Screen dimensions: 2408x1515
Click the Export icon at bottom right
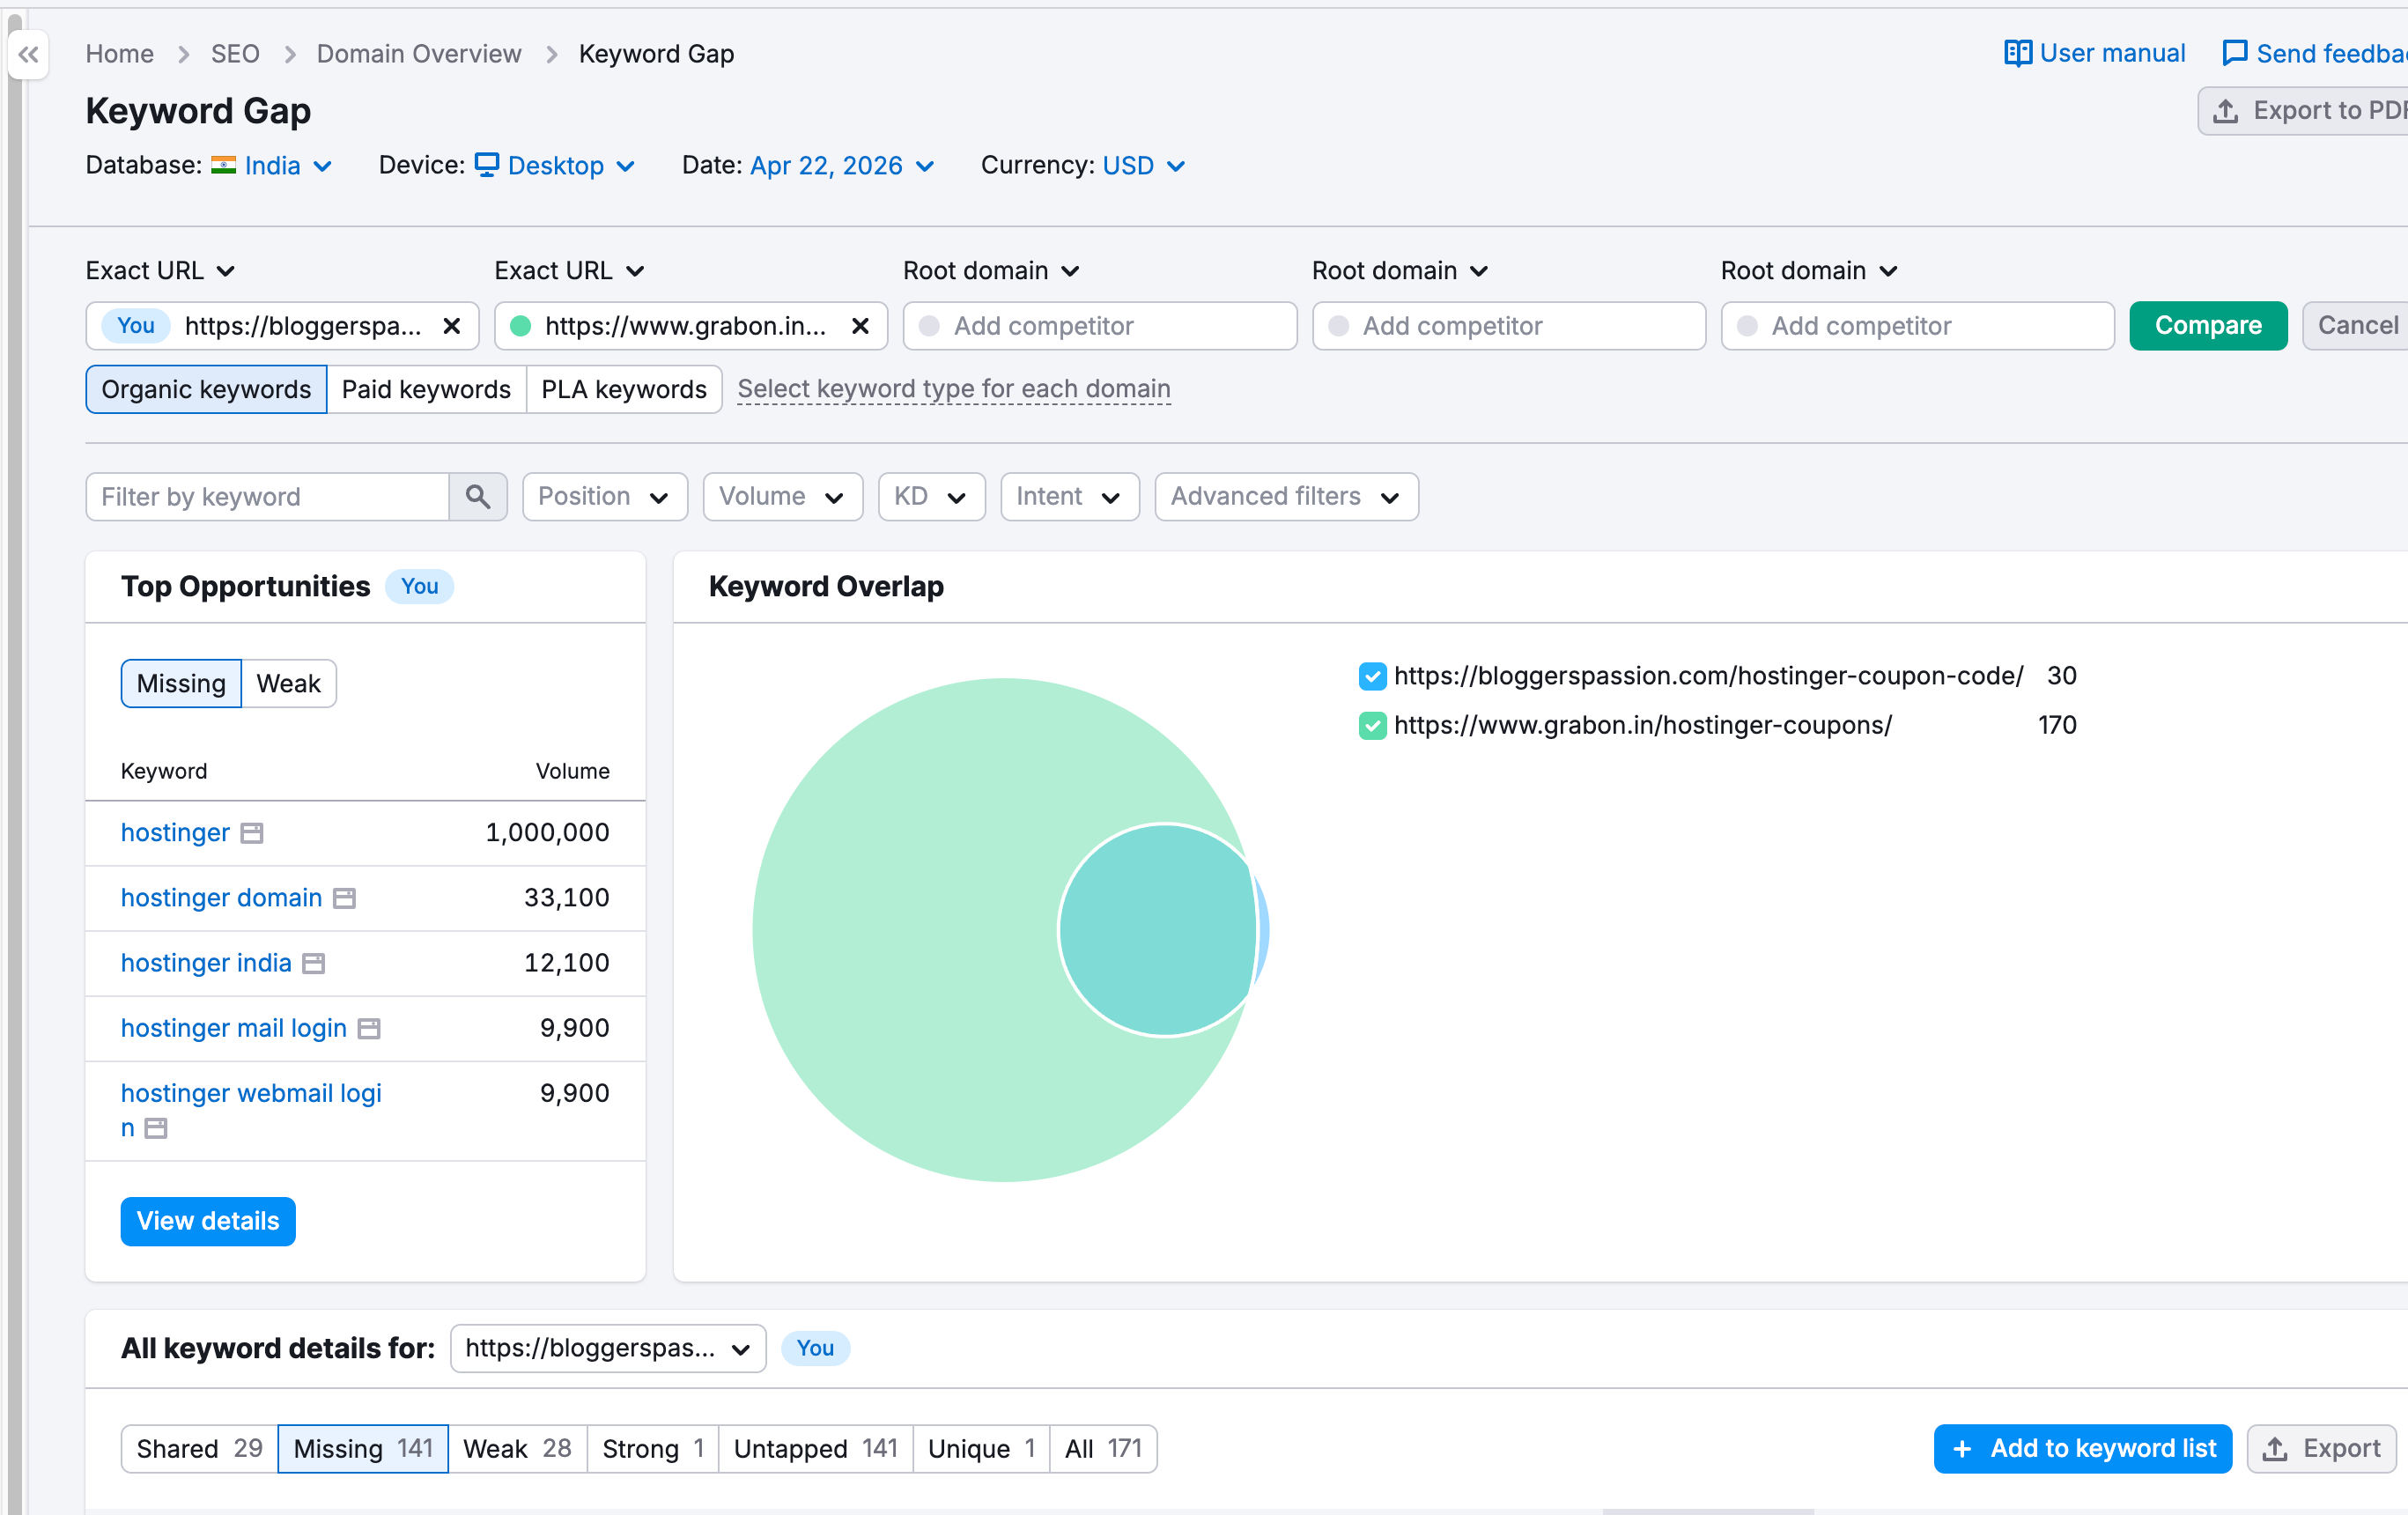point(2278,1449)
